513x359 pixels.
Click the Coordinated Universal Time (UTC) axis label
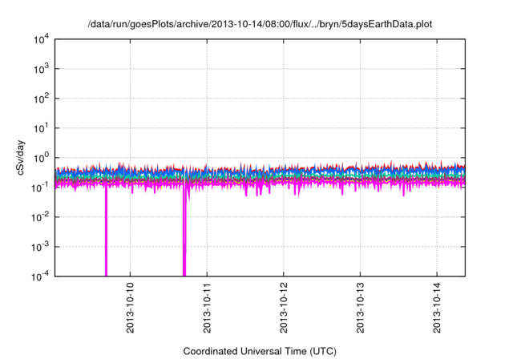260,351
